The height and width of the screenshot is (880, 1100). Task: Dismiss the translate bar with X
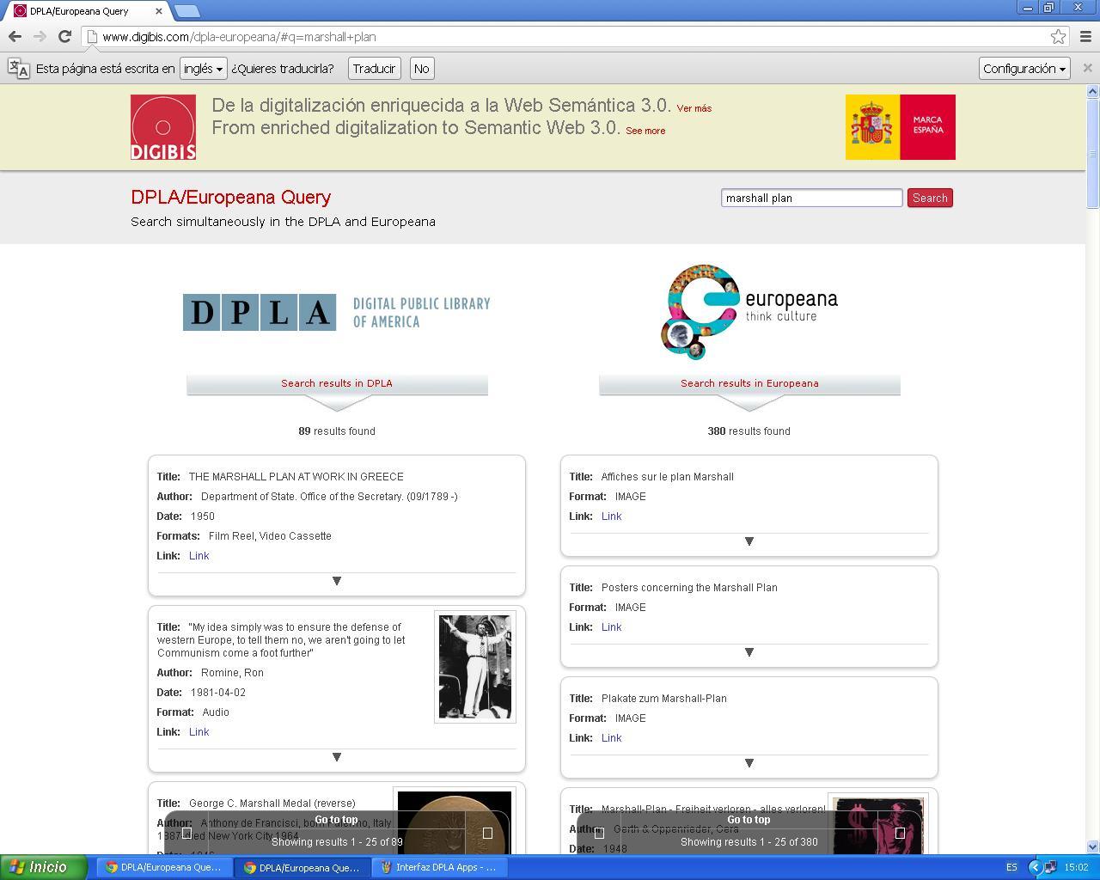pos(1087,68)
